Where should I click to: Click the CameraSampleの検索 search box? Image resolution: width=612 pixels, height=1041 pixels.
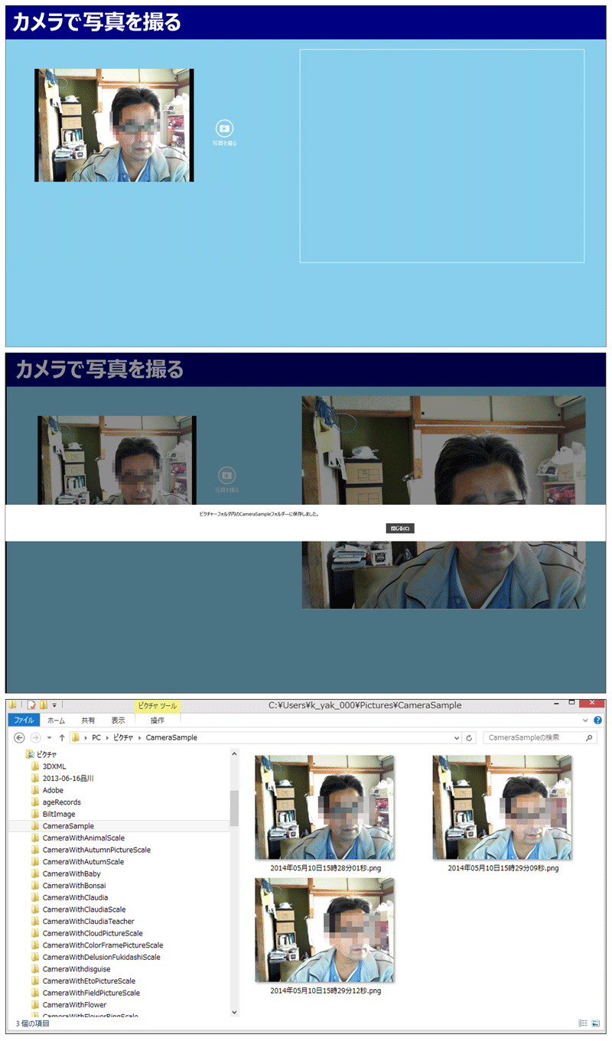click(539, 738)
